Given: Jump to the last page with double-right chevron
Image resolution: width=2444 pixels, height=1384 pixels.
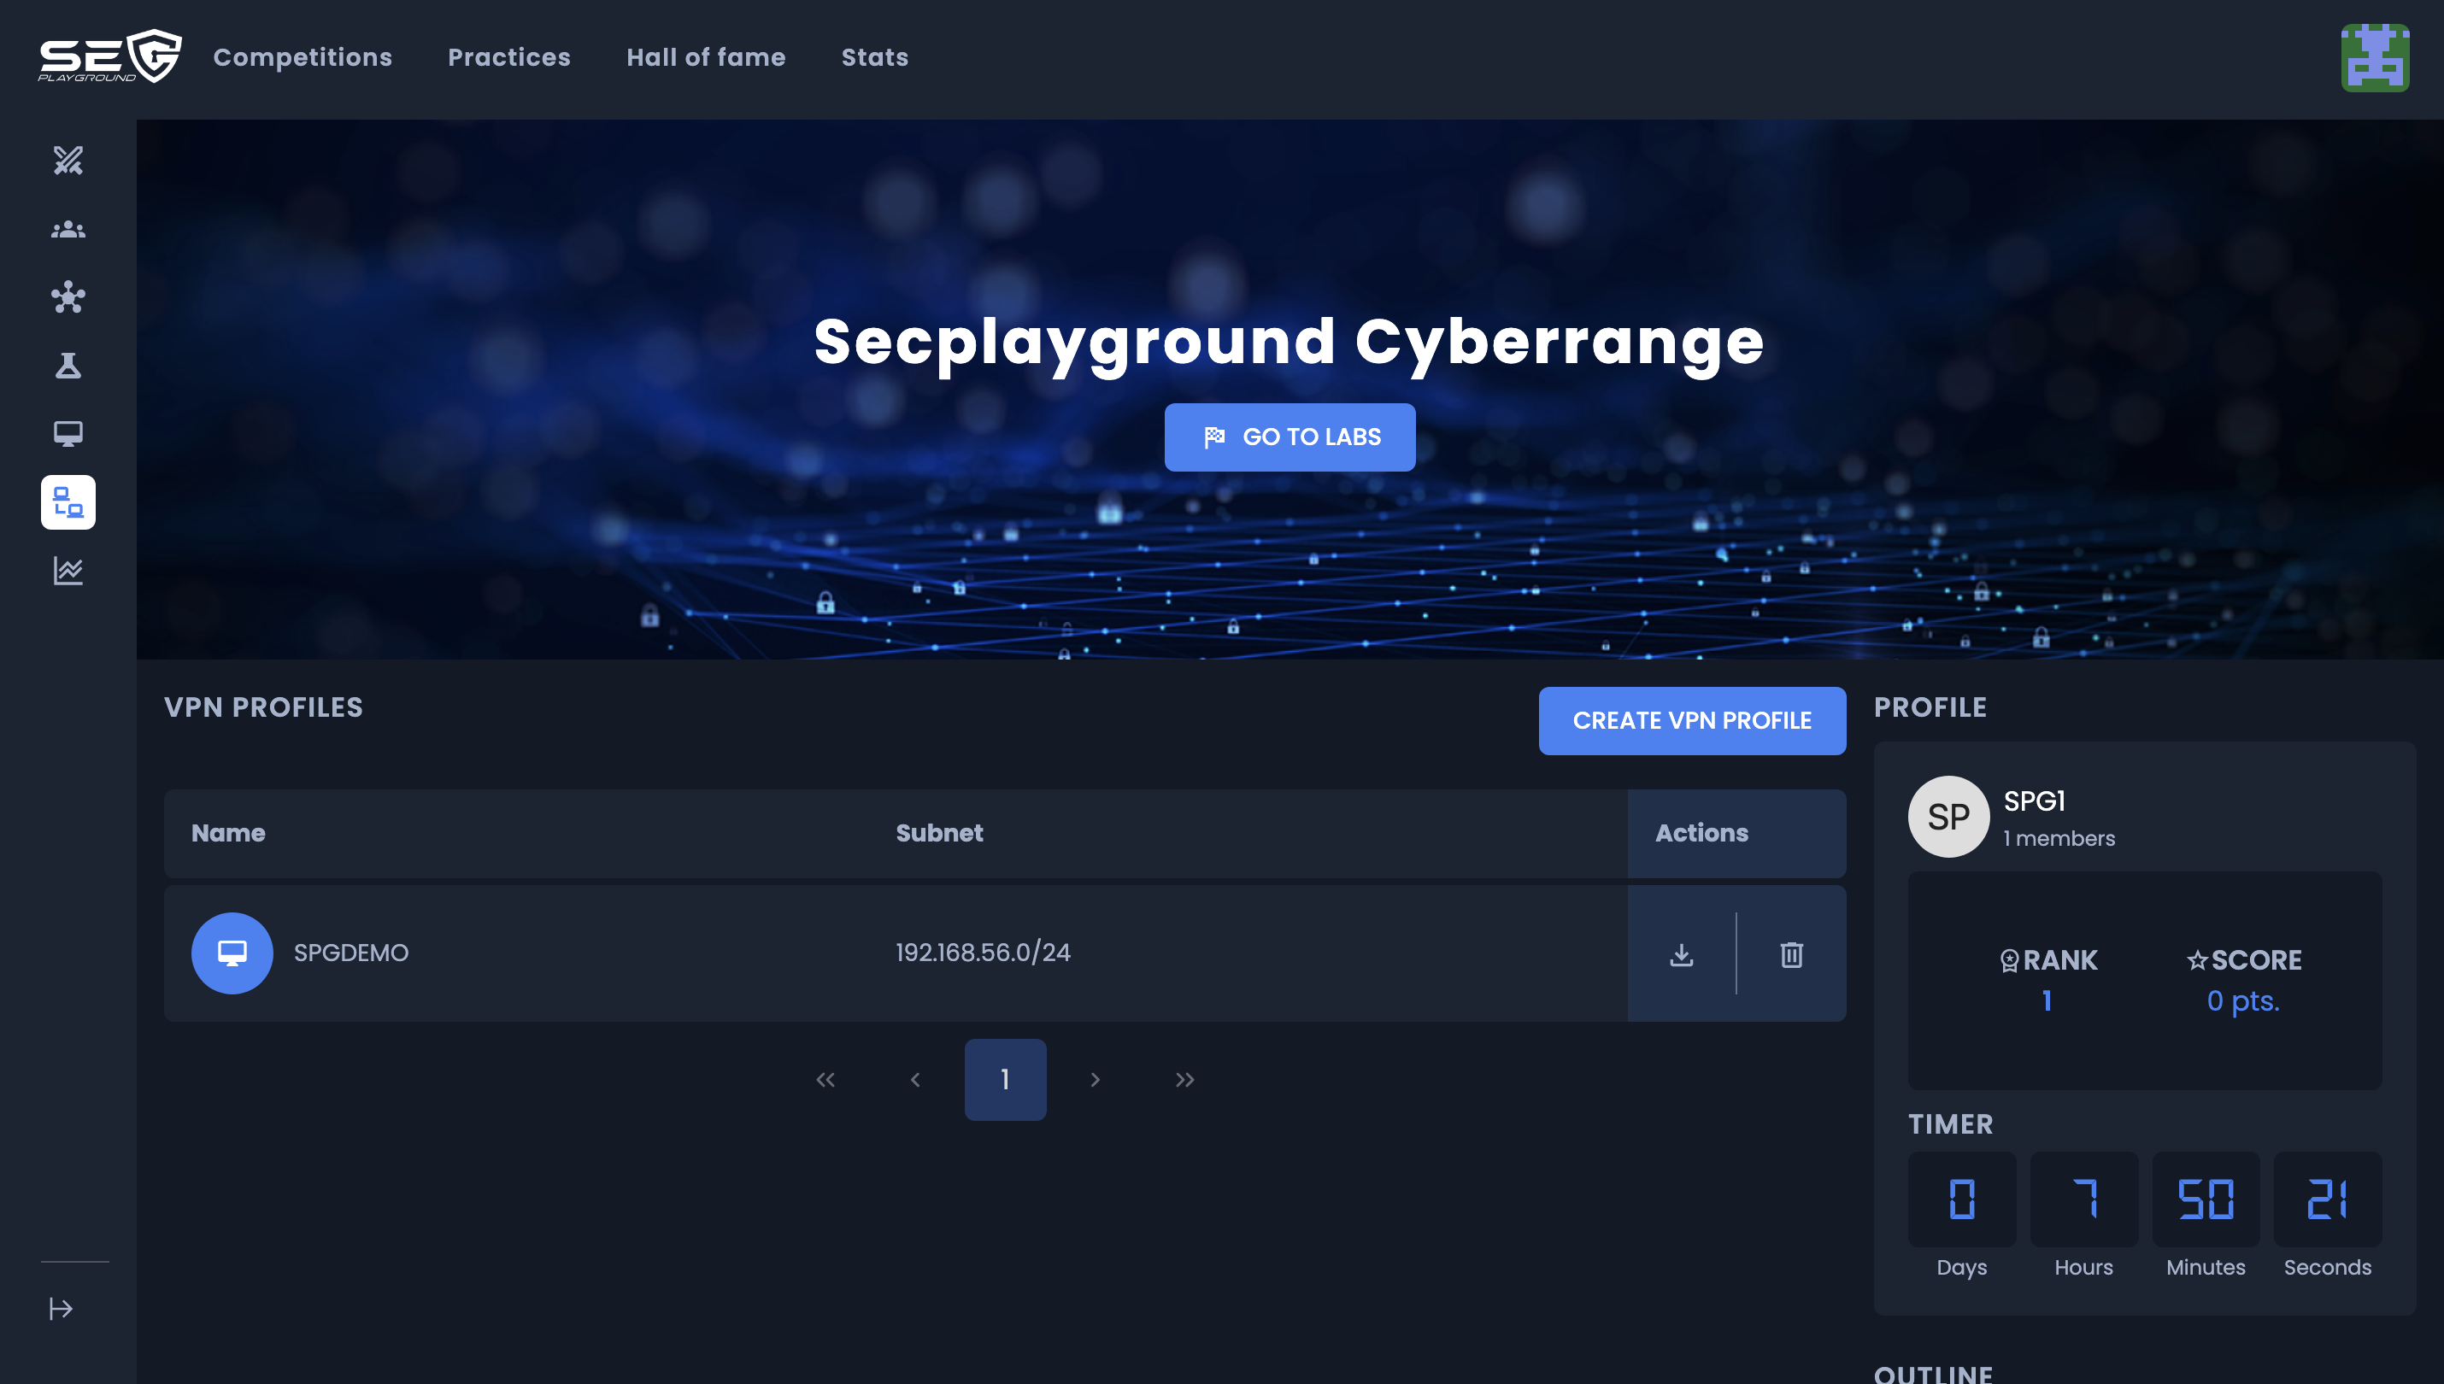Looking at the screenshot, I should (x=1184, y=1079).
